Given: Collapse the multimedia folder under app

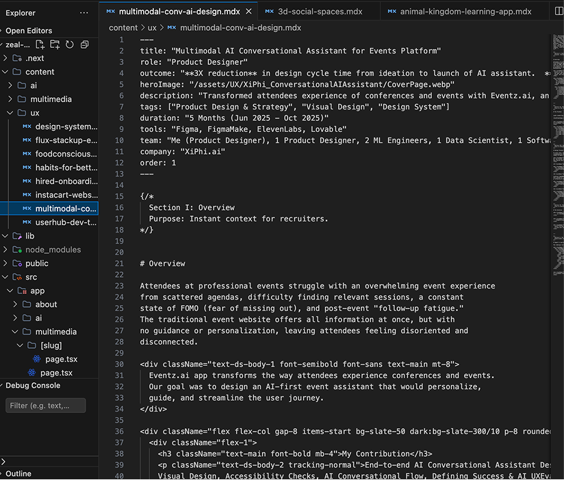Looking at the screenshot, I should 16,332.
